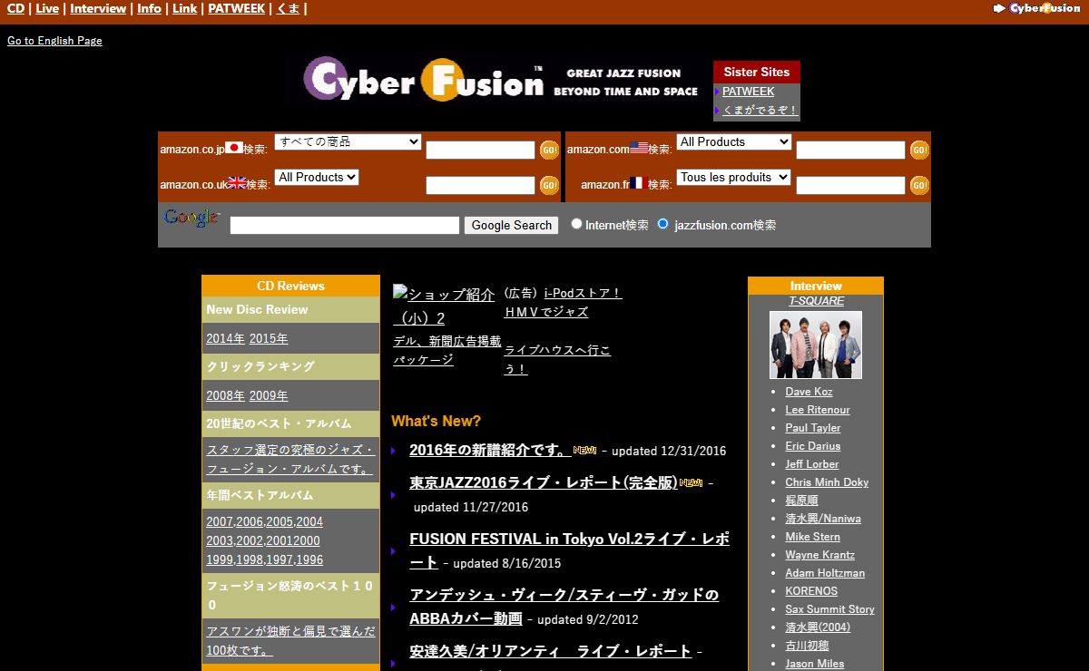This screenshot has height=671, width=1089.
Task: Open 2015年 new disc reviews
Action: tap(269, 338)
